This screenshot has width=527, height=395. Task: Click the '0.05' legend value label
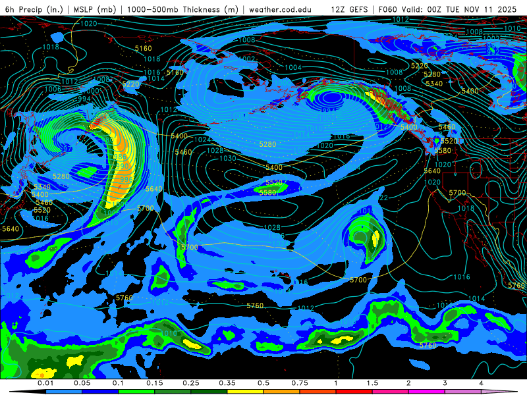point(82,383)
